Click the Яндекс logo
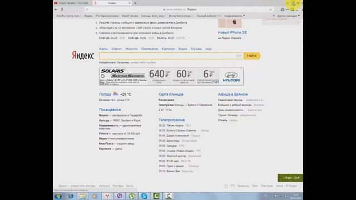The image size is (356, 200). click(x=83, y=55)
